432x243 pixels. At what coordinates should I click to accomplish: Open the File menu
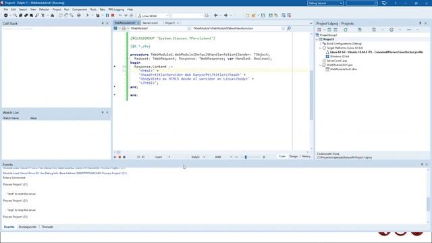[6, 9]
